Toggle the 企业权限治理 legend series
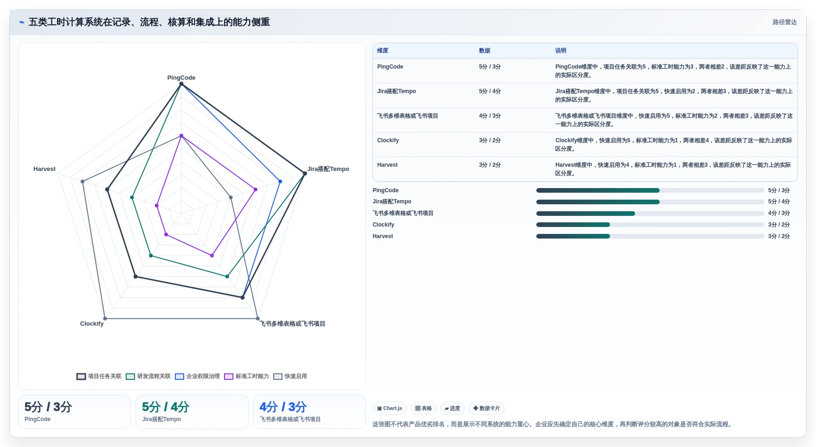Screen dimensions: 816x447 click(x=197, y=376)
